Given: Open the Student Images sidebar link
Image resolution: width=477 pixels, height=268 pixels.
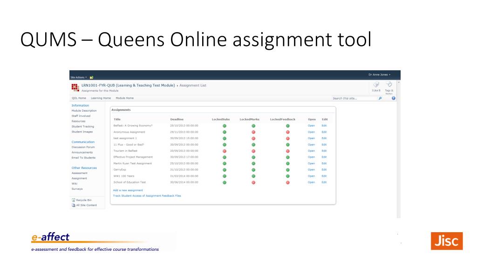Looking at the screenshot, I should 82,132.
